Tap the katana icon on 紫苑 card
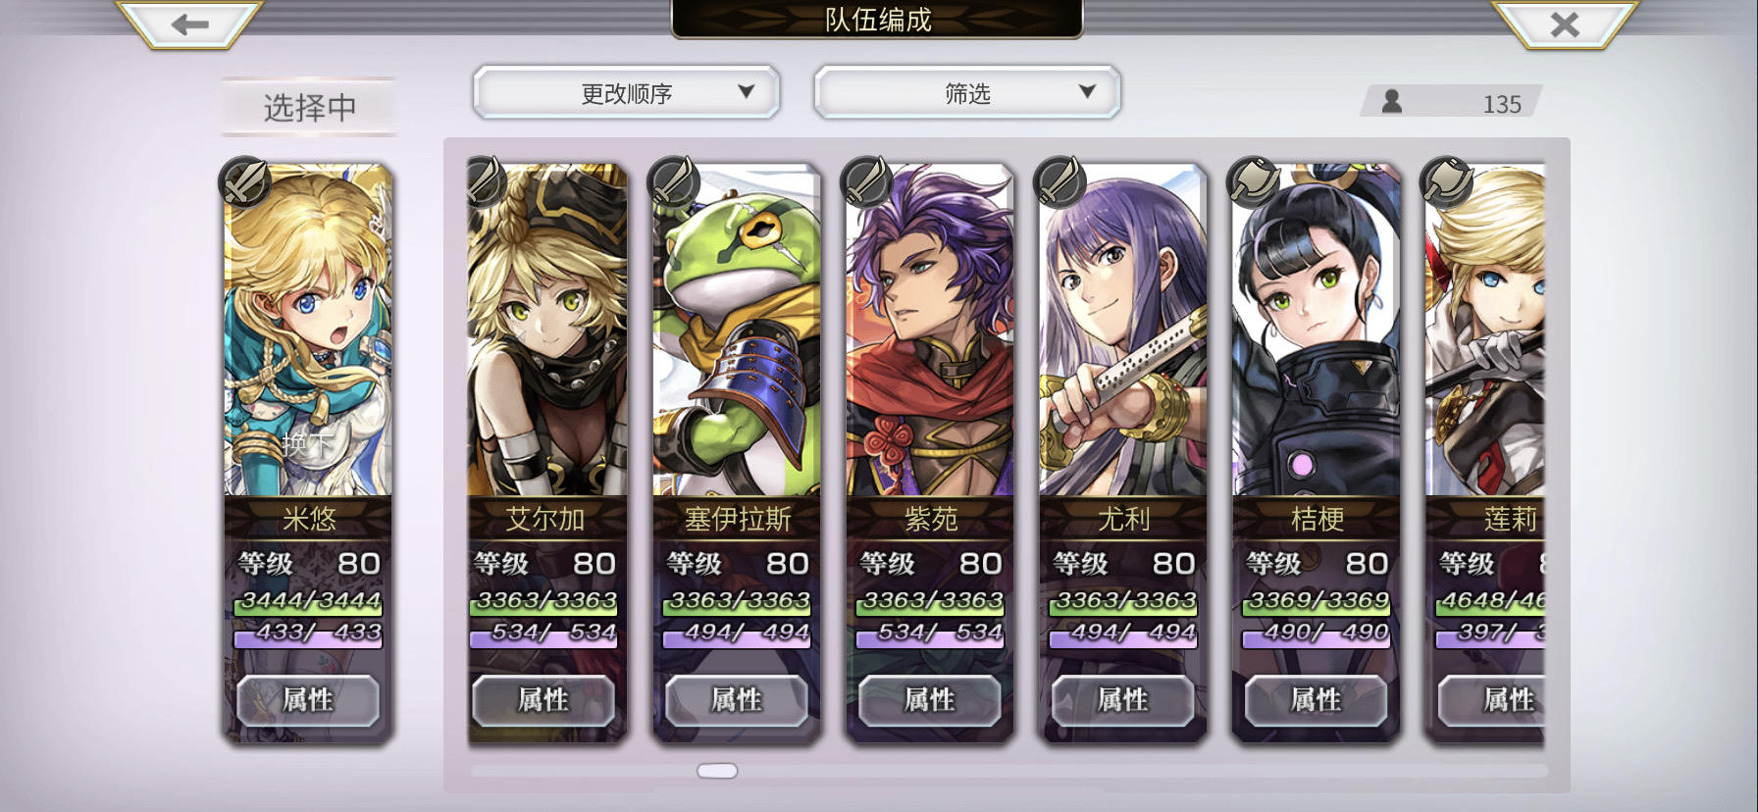Viewport: 1758px width, 812px height. click(x=867, y=181)
